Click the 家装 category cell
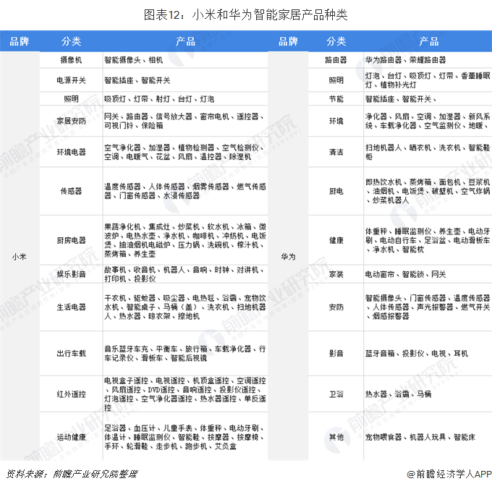The image size is (492, 489). 336,274
